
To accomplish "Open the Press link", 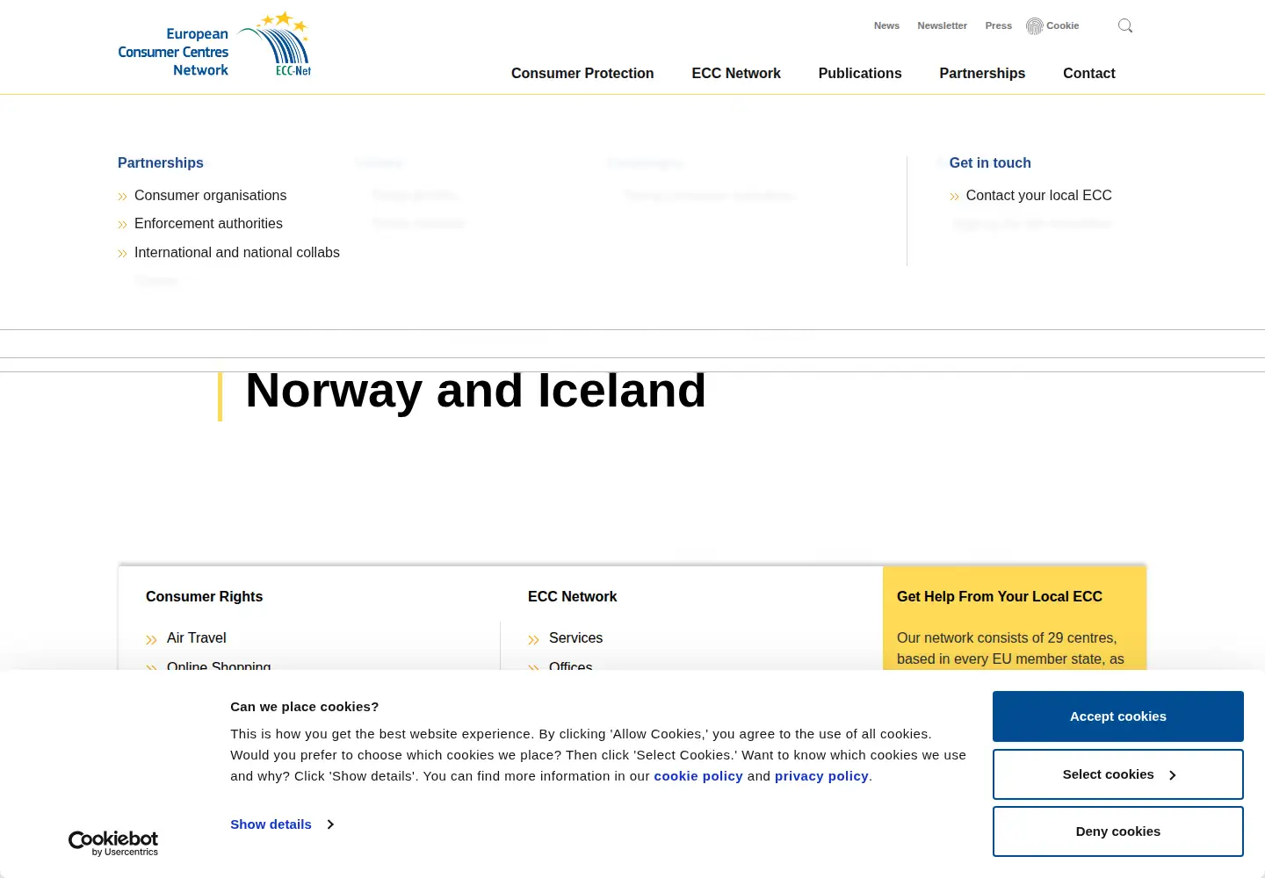I will (x=998, y=25).
